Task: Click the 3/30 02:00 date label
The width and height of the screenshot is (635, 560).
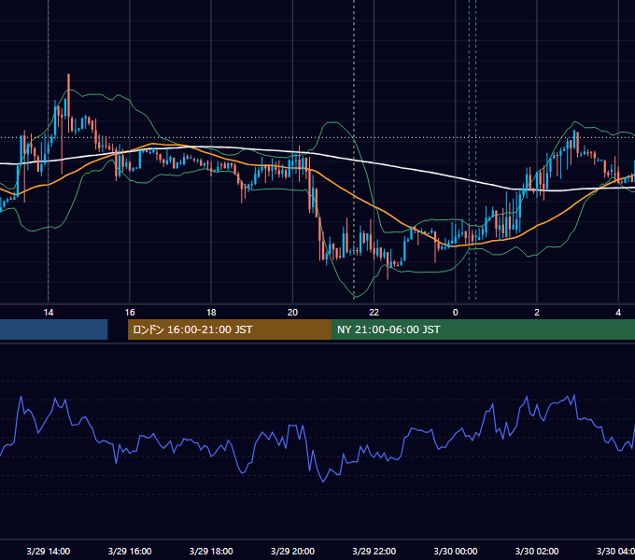Action: tap(537, 551)
